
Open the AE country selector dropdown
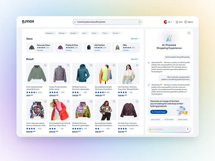[x=168, y=22]
